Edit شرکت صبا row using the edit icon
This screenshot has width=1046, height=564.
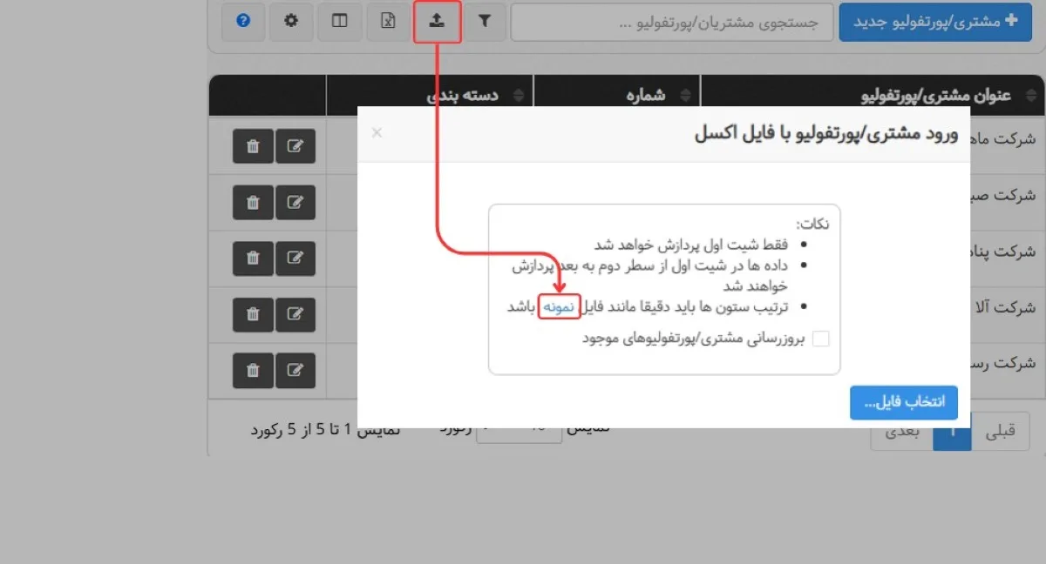295,202
